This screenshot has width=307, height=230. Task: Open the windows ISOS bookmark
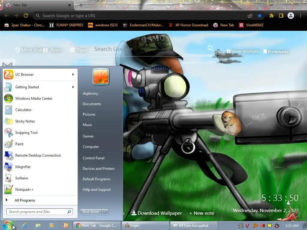103,25
